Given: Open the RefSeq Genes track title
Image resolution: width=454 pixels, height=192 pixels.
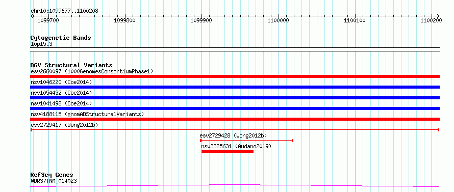Looking at the screenshot, I should point(52,175).
